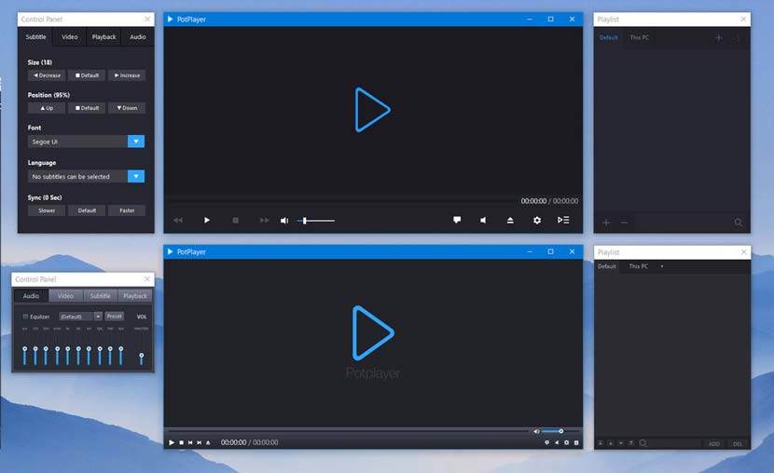Enable the Equalizer checkbox
The height and width of the screenshot is (473, 774).
25,317
